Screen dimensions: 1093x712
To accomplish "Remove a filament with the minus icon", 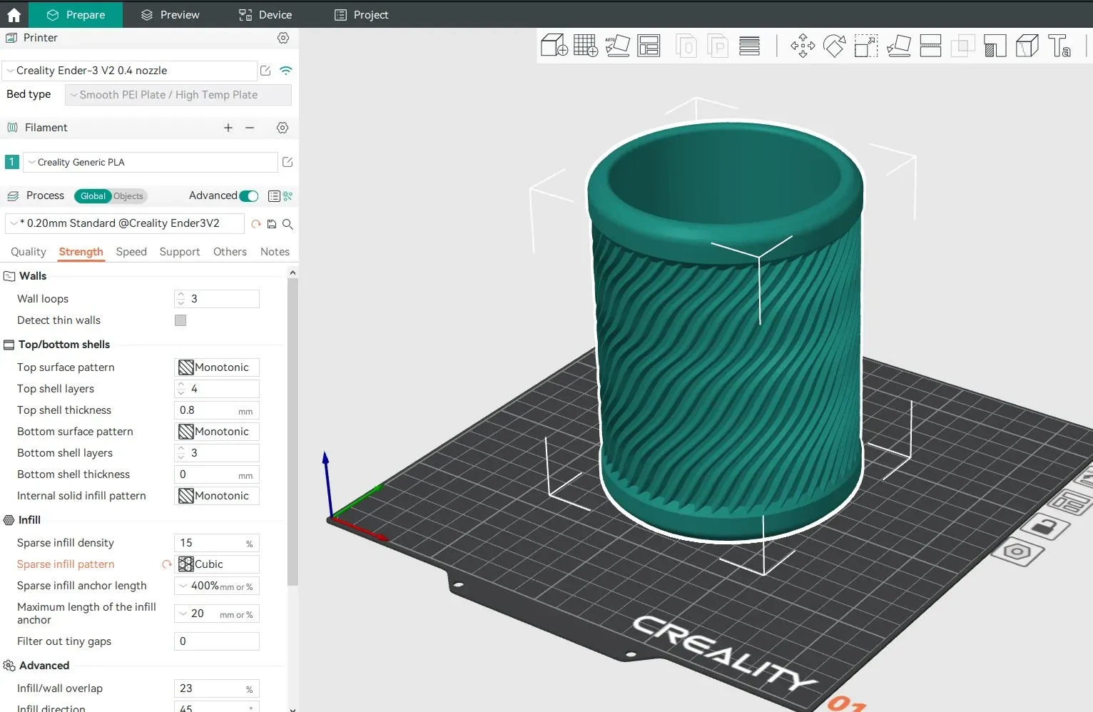I will click(250, 128).
